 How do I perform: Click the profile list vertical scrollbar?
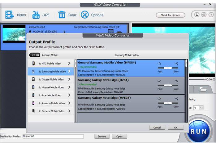[186, 91]
